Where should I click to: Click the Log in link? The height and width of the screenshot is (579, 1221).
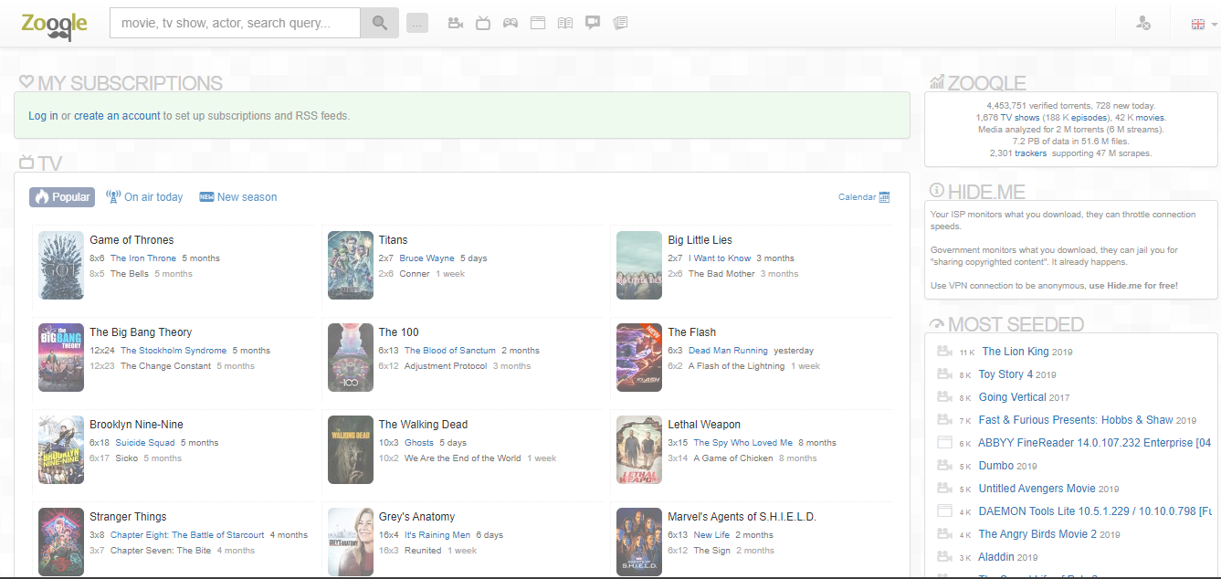click(43, 116)
